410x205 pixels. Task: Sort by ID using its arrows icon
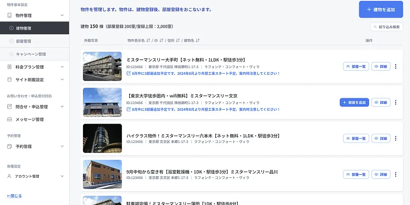[x=161, y=40]
